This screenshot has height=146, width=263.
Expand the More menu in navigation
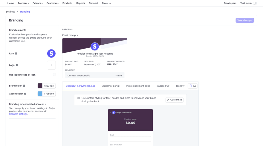pos(106,3)
